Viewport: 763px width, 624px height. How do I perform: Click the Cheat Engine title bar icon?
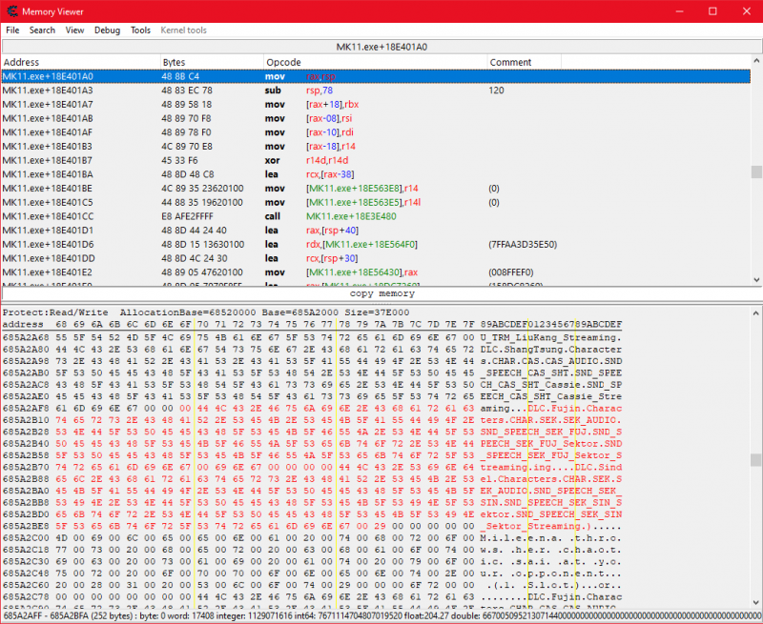tap(12, 11)
